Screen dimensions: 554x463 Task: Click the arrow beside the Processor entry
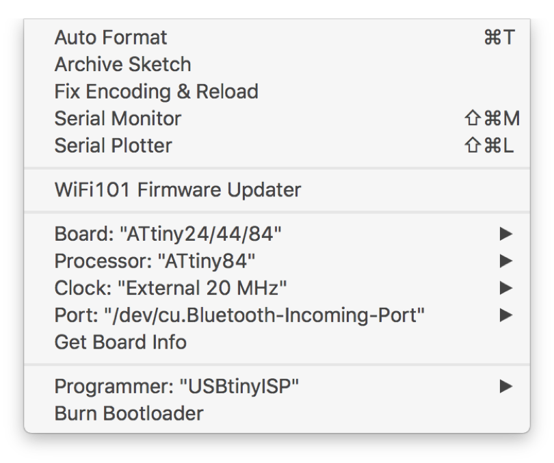pyautogui.click(x=505, y=261)
